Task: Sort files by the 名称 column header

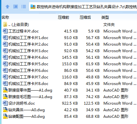Action: pos(5,17)
